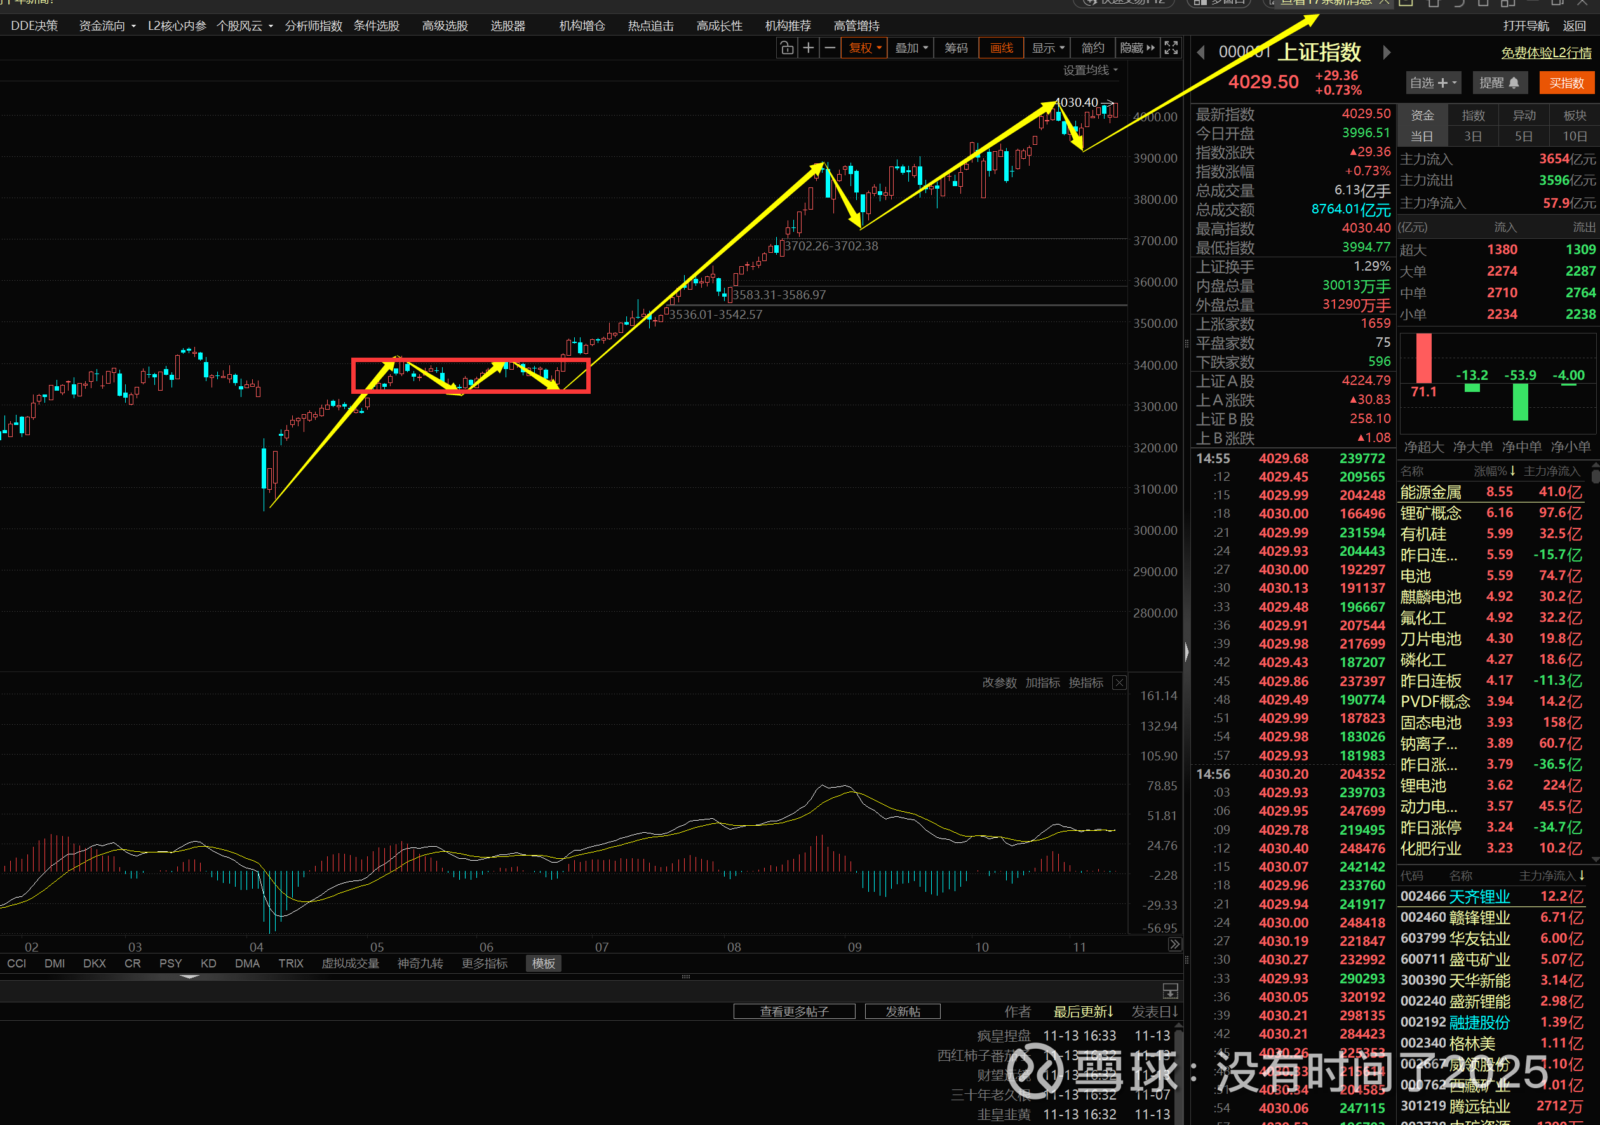Click the 提醒 bell alert button

coord(1499,83)
